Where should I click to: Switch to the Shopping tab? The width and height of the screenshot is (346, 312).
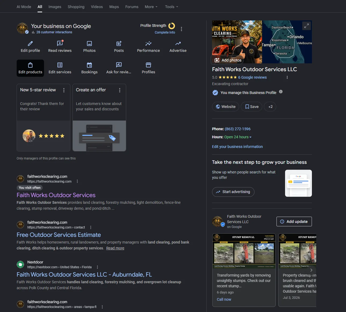76,7
